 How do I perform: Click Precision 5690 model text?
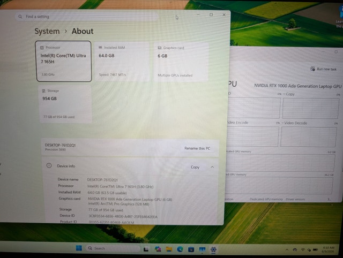[55, 150]
